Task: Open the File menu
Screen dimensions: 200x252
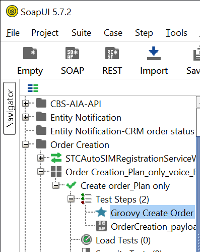Action: pos(13,33)
